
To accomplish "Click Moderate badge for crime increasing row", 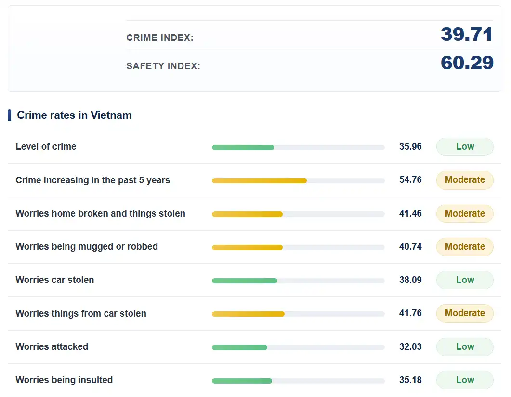I will click(x=465, y=180).
